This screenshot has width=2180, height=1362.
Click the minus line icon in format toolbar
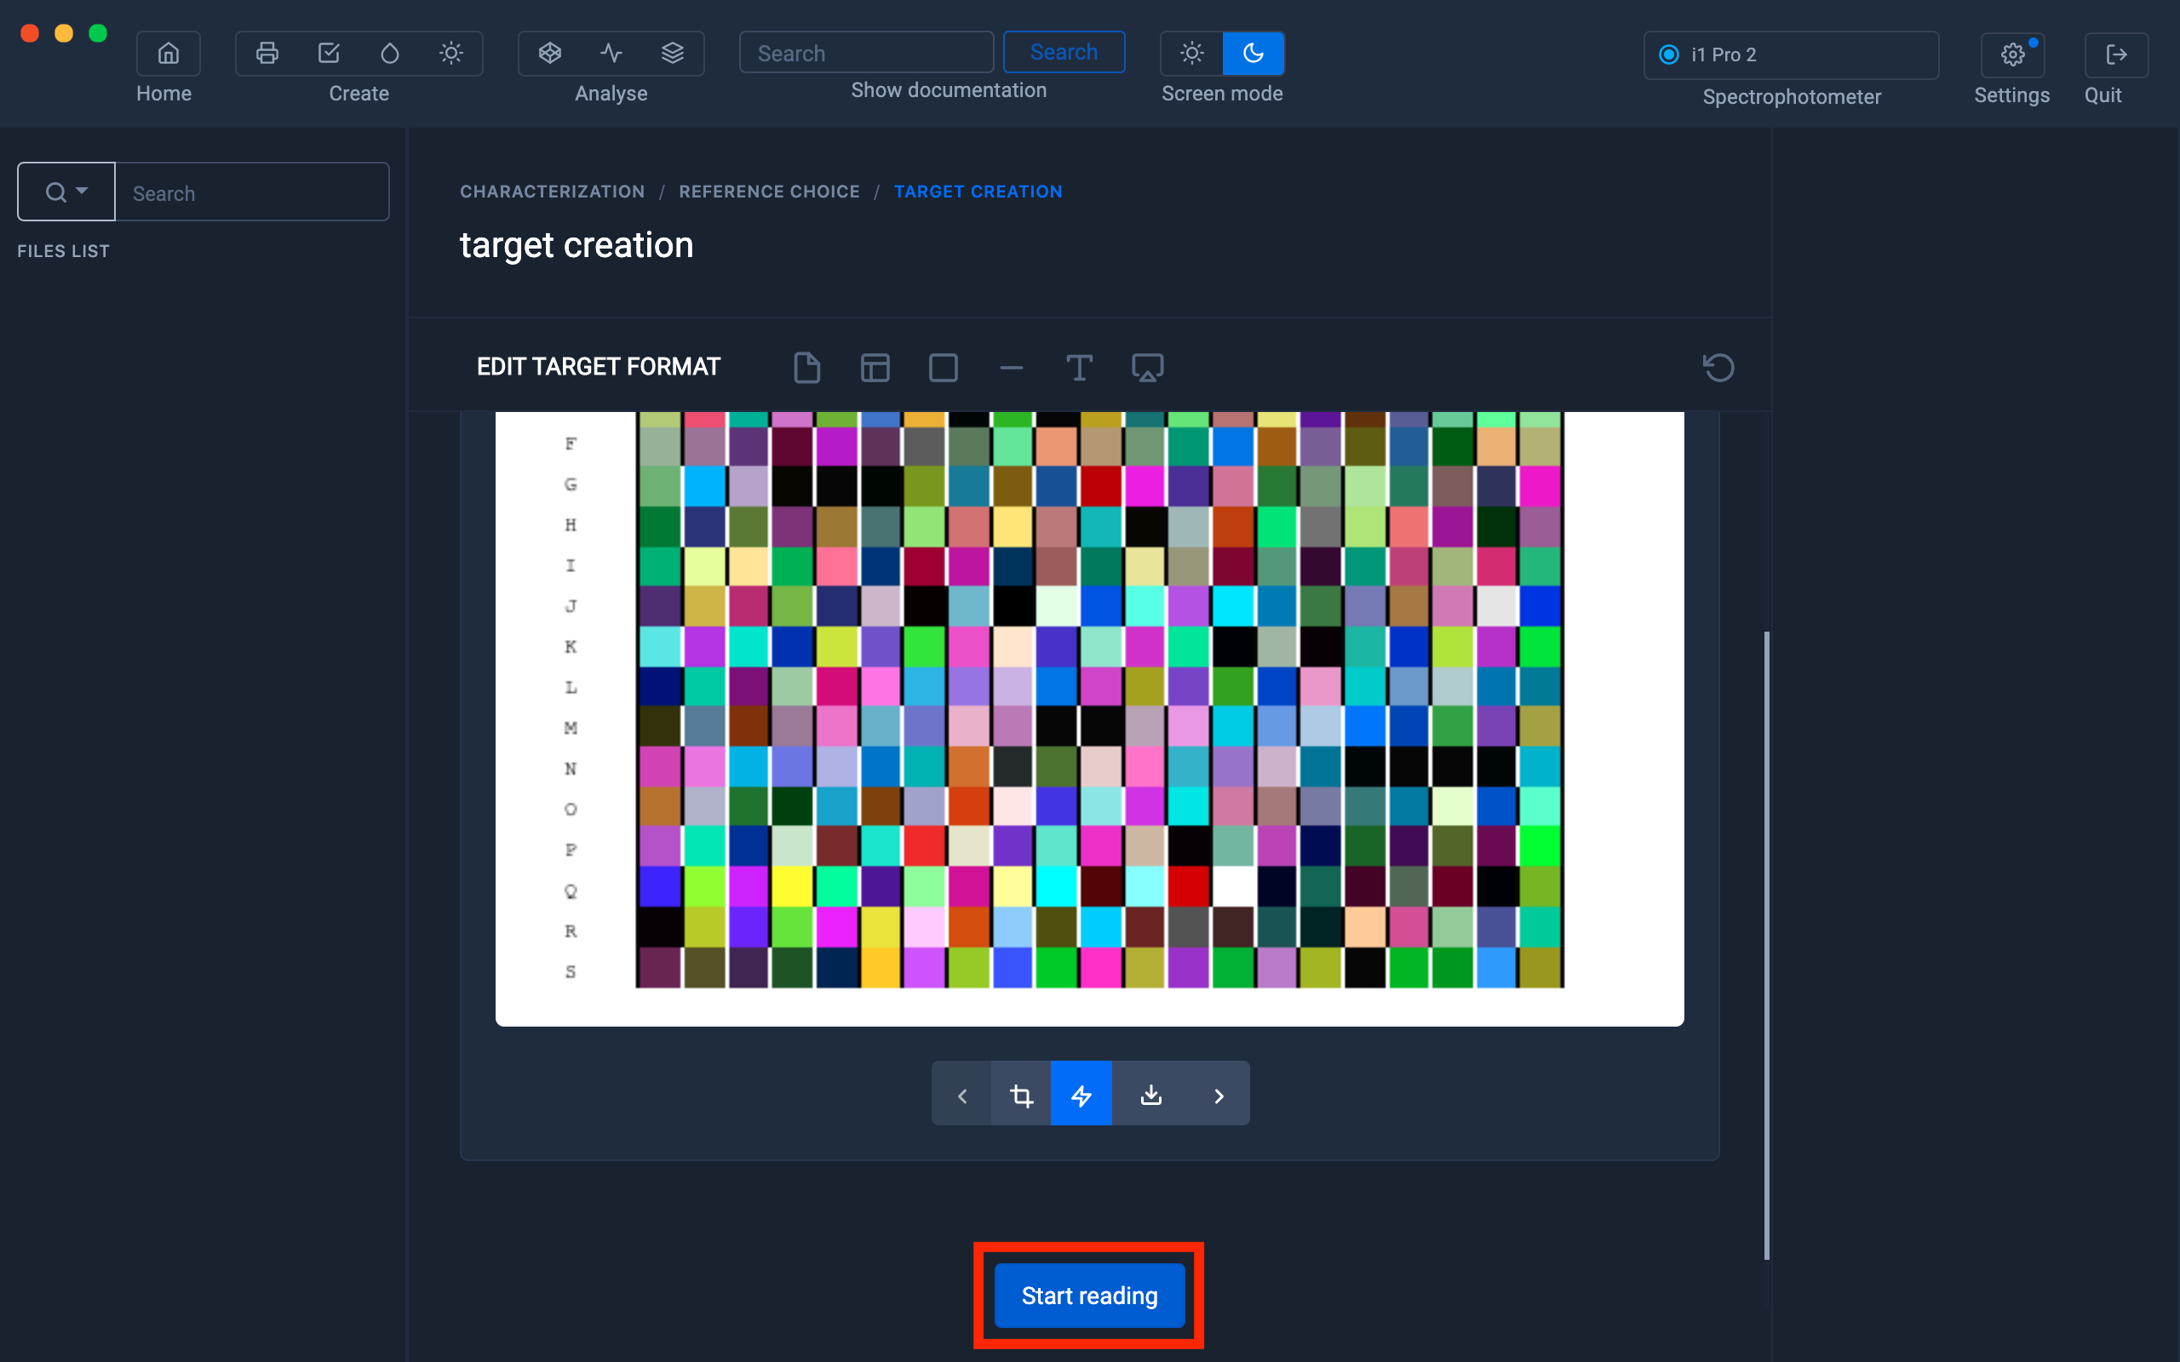coord(1012,368)
